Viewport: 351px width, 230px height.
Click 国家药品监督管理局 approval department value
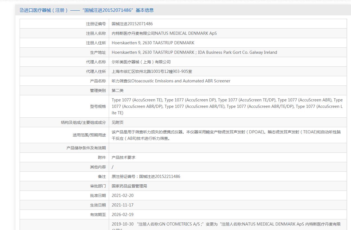coord(129,186)
